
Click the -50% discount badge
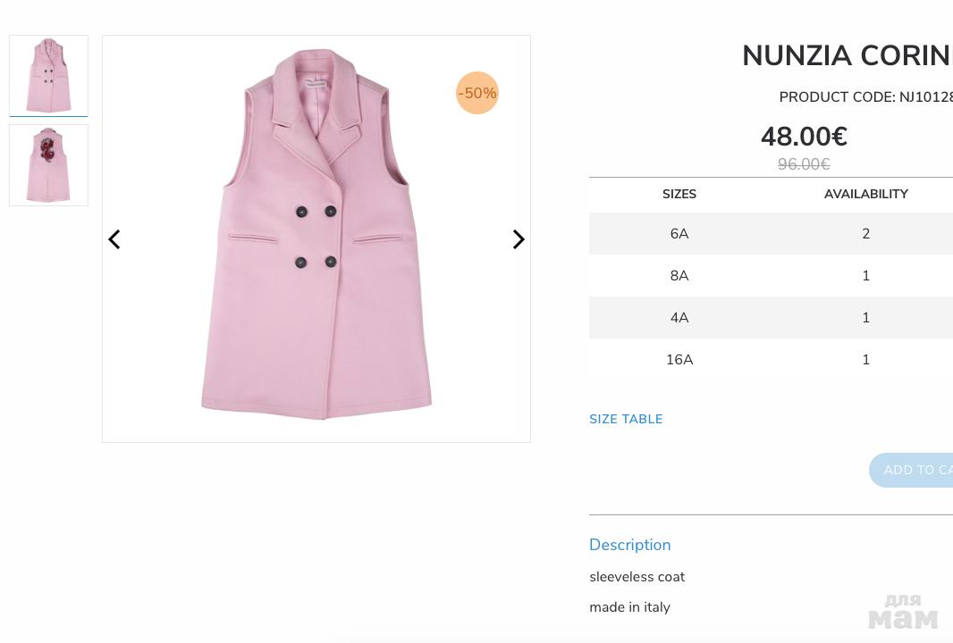(477, 93)
